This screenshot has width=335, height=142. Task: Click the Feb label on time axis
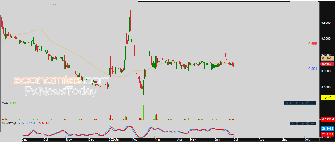click(135, 139)
